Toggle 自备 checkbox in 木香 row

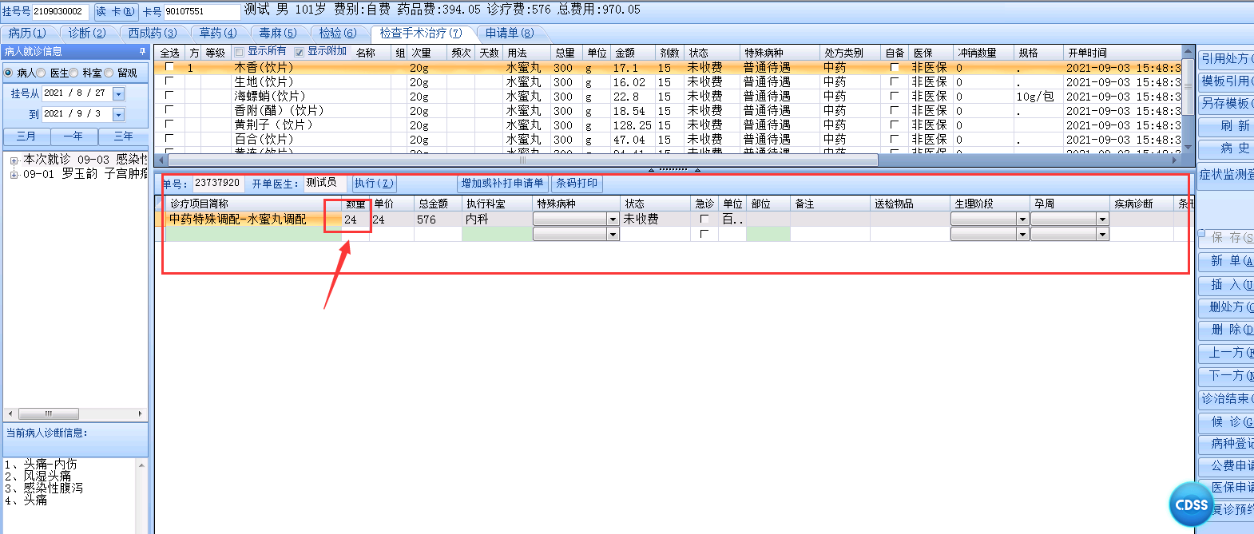[x=894, y=67]
